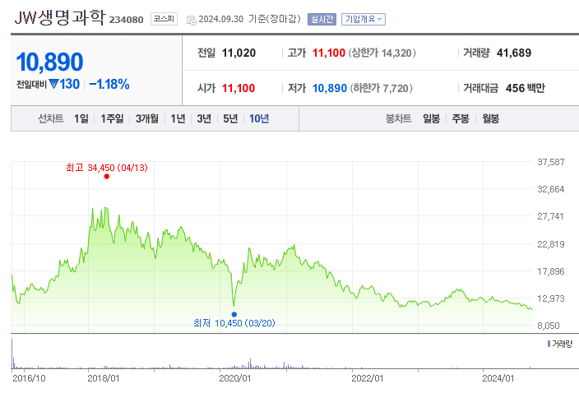
Task: Select the 1년 line chart tab
Action: [x=178, y=118]
